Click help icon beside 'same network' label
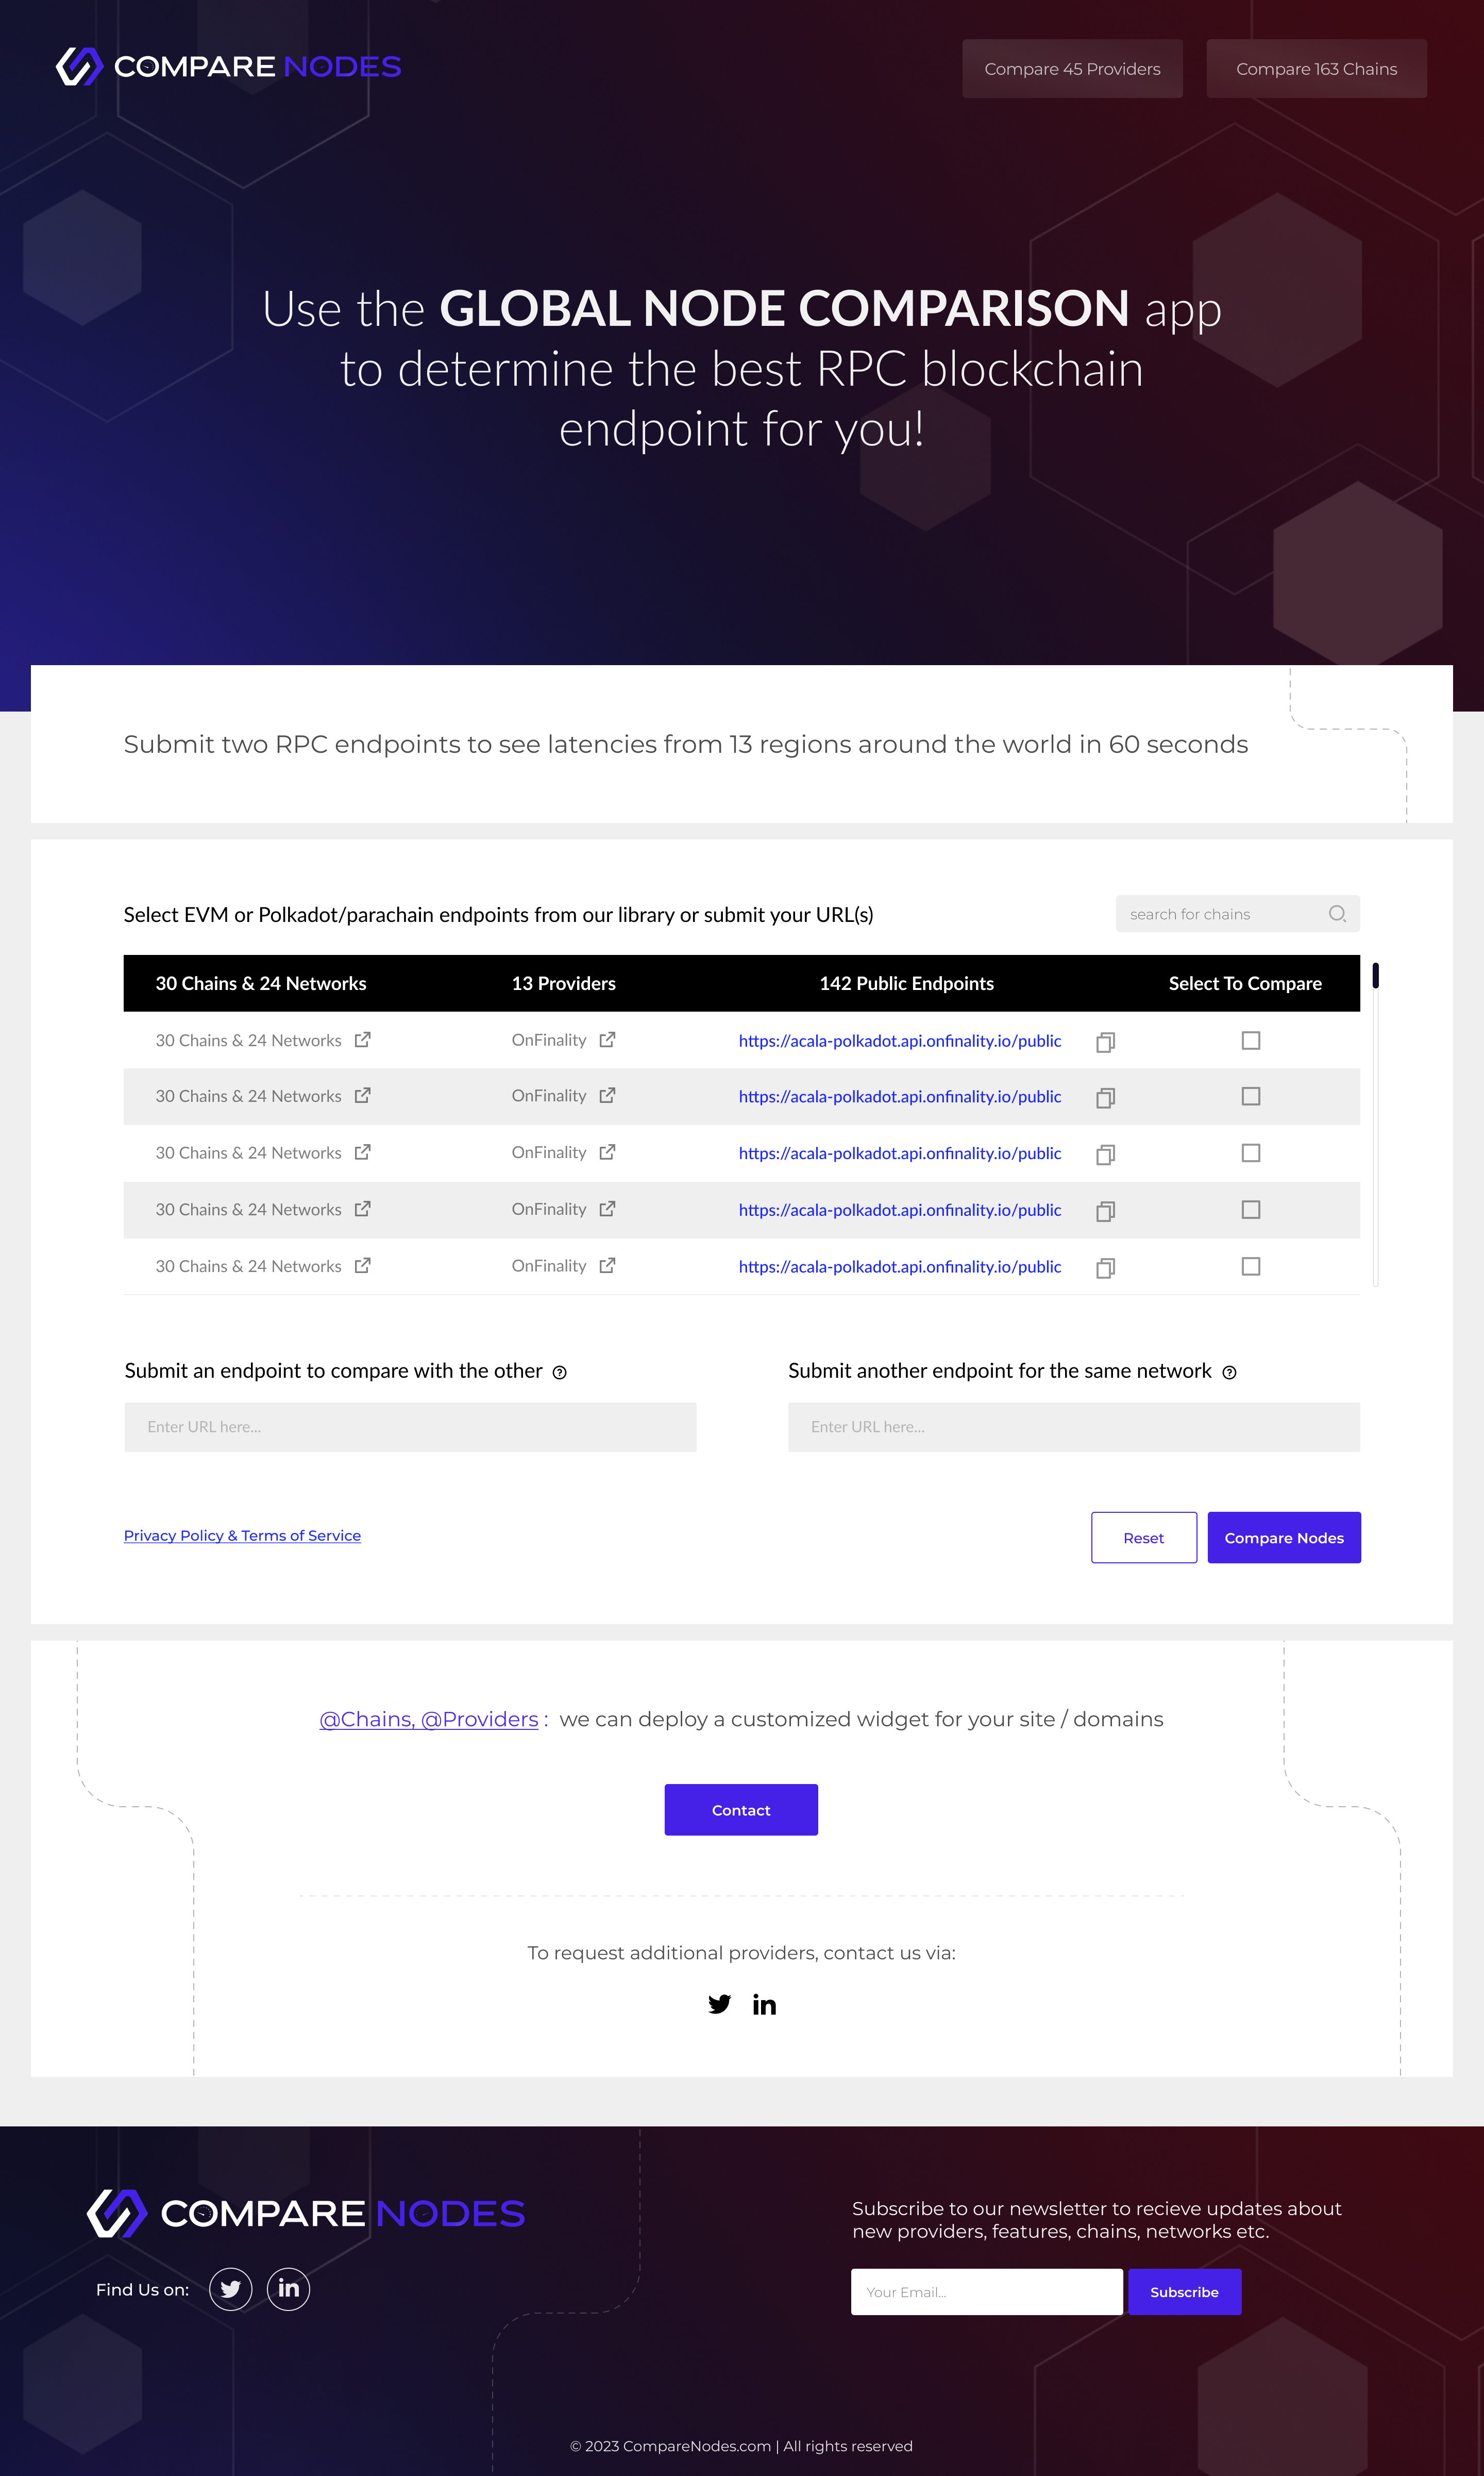Viewport: 1484px width, 2476px height. pos(1229,1373)
